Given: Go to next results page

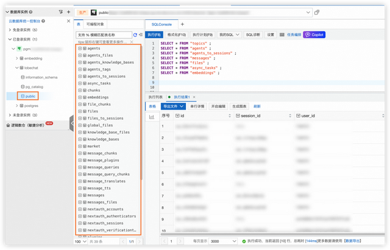Looking at the screenshot, I should click(x=180, y=241).
